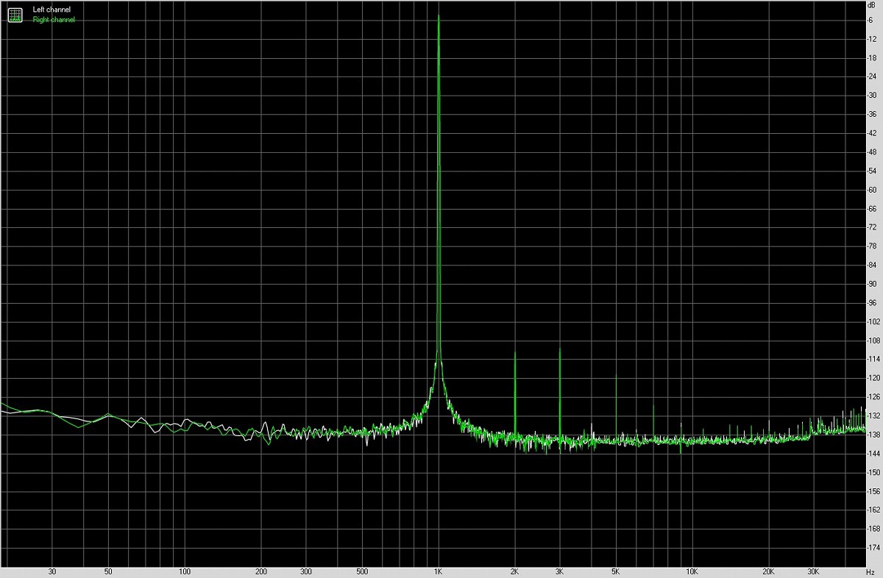883x578 pixels.
Task: Select the -60 dB level axis label
Action: coord(871,190)
